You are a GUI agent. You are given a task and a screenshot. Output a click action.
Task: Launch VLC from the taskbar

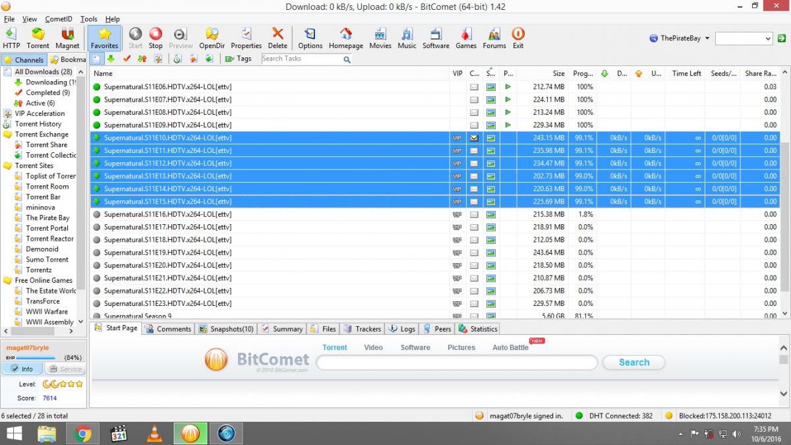(x=154, y=433)
